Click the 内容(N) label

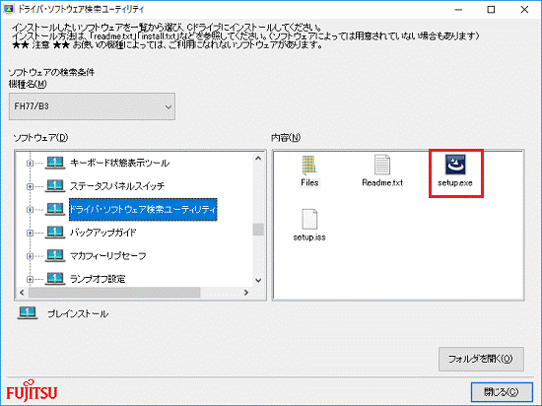coord(286,138)
